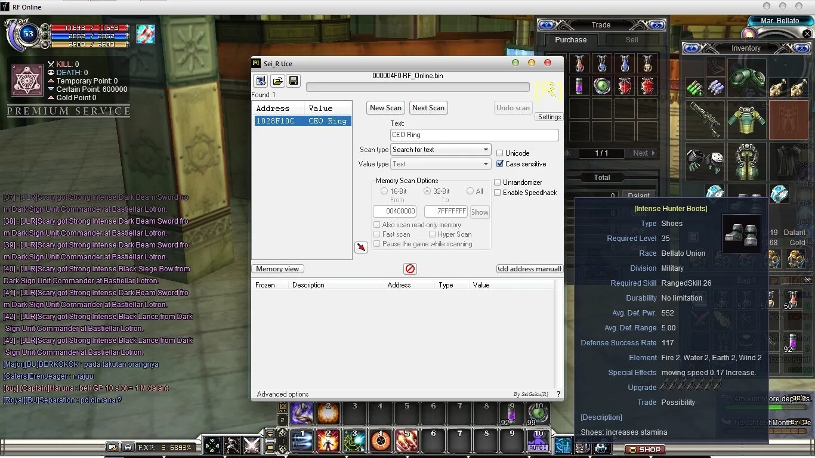
Task: Activate skill slot 5 on lower hotbar
Action: coord(407,441)
